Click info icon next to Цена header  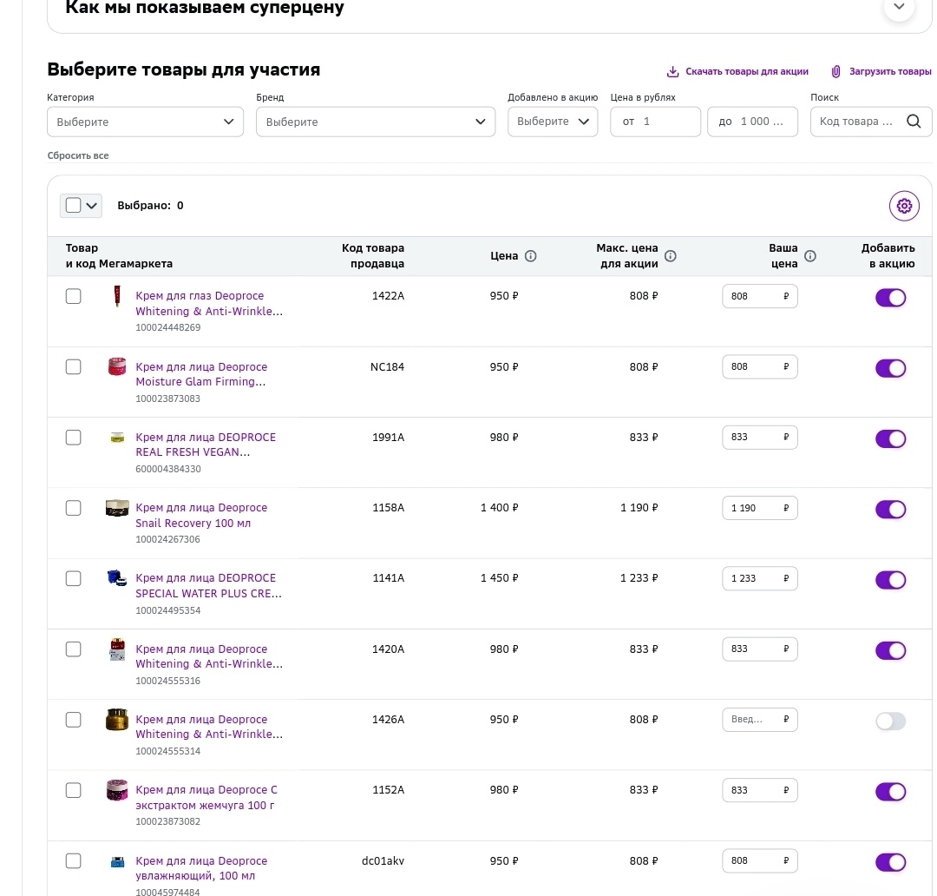pos(531,256)
